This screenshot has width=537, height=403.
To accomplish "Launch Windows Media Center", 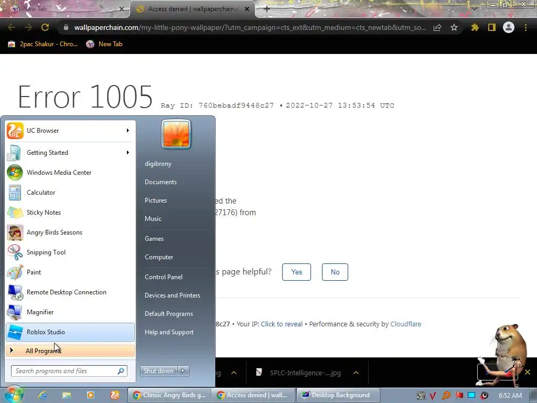I will coord(70,172).
